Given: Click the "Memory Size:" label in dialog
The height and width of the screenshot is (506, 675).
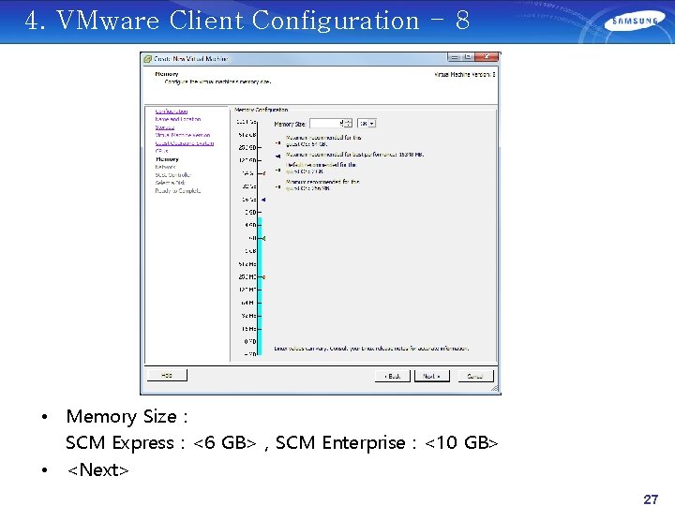Looking at the screenshot, I should point(290,124).
